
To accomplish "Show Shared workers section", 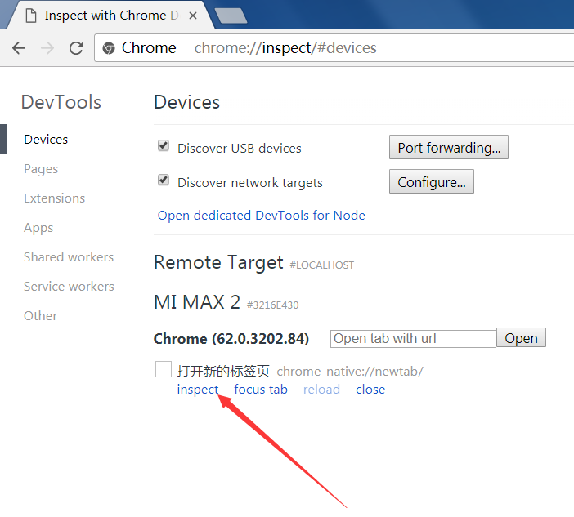I will (69, 257).
